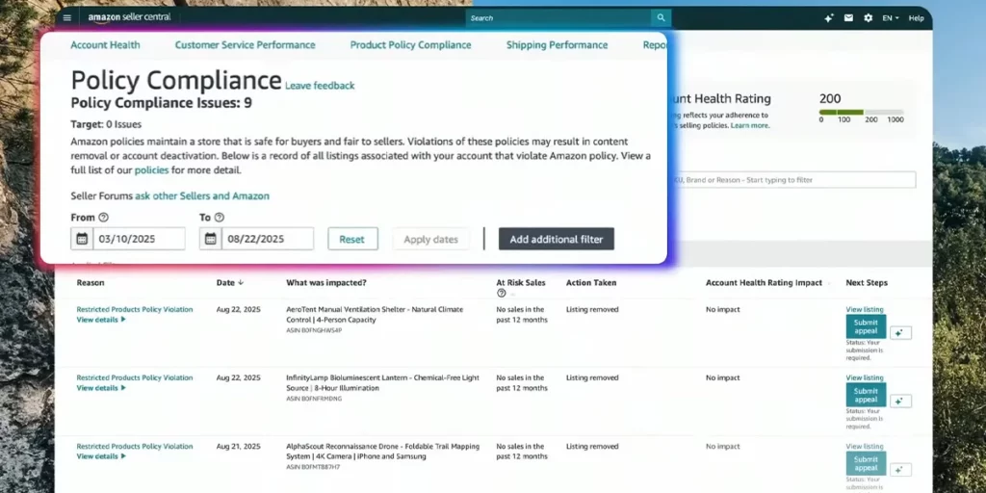Click the help icon next to From
The height and width of the screenshot is (493, 986).
tap(104, 218)
